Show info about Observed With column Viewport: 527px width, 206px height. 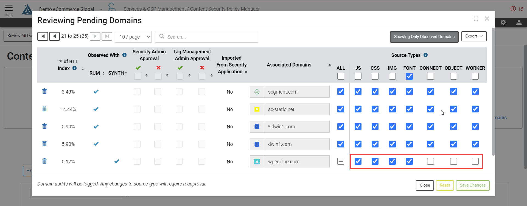pos(124,55)
